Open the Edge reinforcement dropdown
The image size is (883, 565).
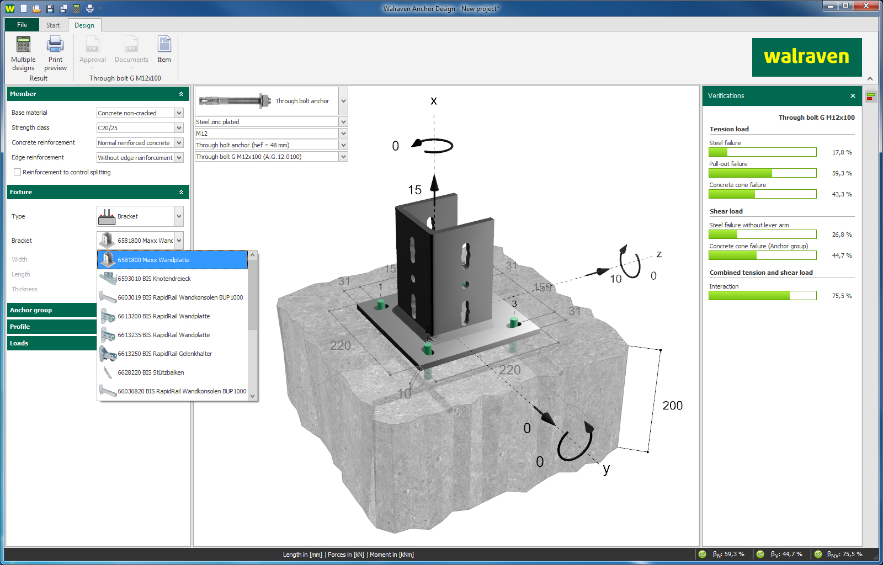click(x=179, y=158)
